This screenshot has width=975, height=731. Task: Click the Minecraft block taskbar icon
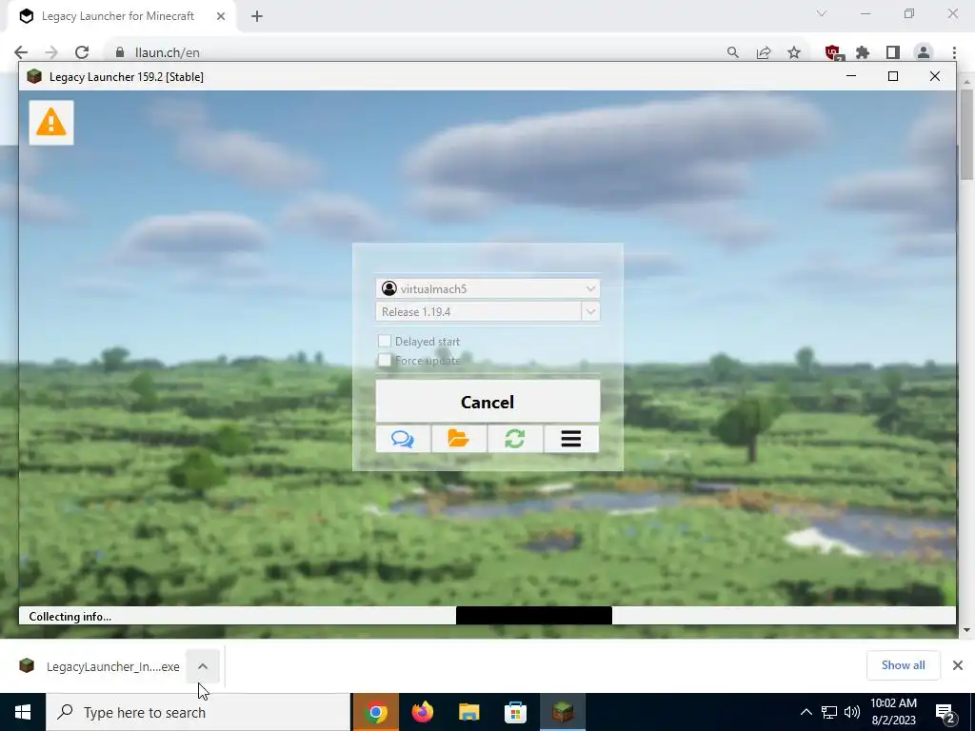click(562, 712)
